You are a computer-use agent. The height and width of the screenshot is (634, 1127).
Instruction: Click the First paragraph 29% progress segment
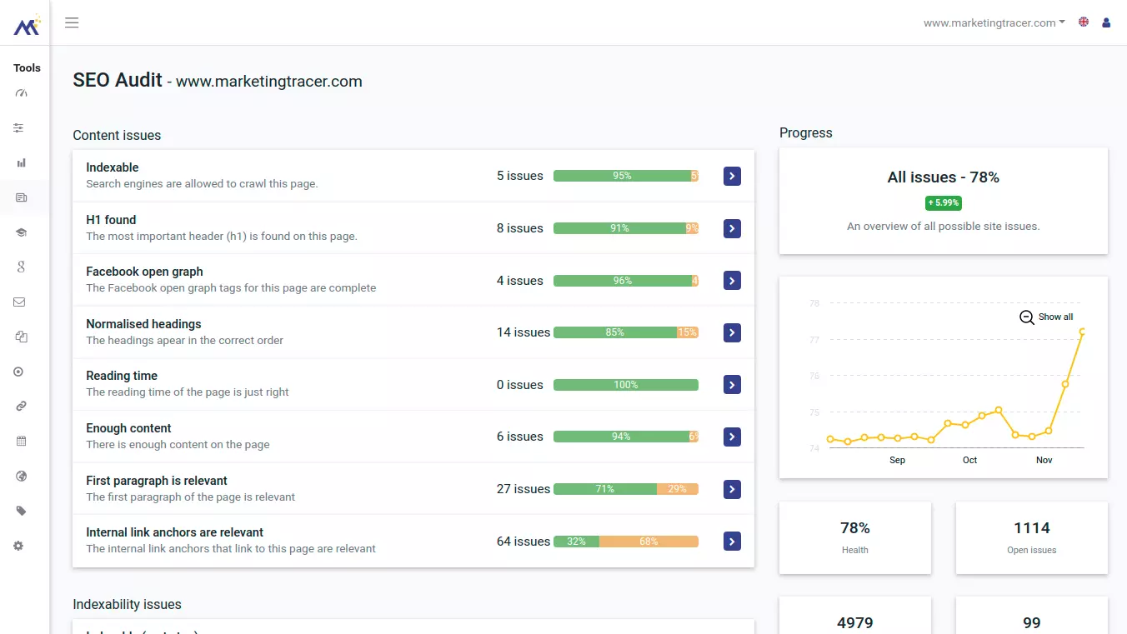(x=678, y=489)
